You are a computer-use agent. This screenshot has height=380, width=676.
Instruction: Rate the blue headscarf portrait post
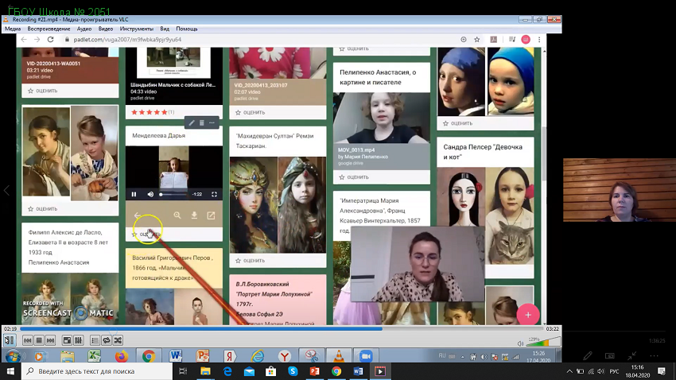pos(457,123)
